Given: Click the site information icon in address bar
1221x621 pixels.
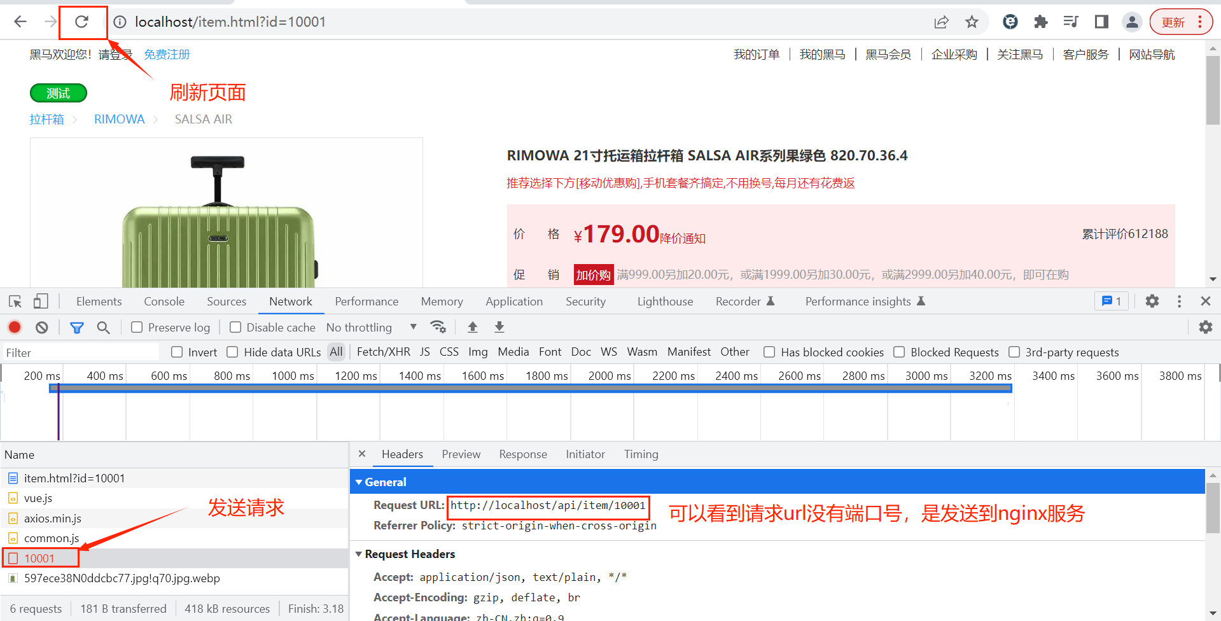Looking at the screenshot, I should pos(120,22).
